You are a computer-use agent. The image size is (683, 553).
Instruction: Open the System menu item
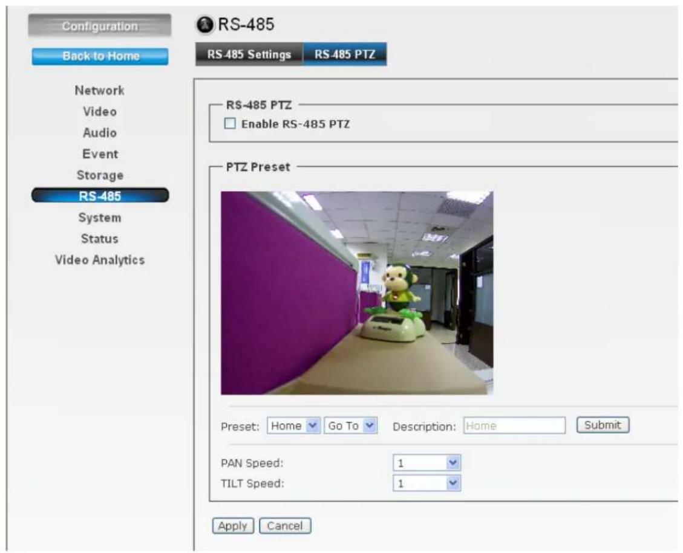pyautogui.click(x=100, y=218)
